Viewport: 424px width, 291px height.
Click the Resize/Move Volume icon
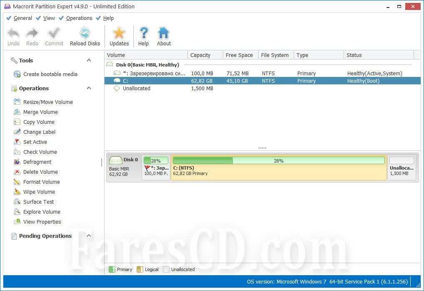[17, 102]
